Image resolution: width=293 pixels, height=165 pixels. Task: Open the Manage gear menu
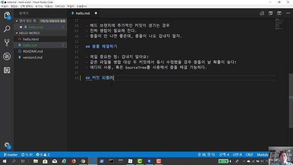(7, 145)
